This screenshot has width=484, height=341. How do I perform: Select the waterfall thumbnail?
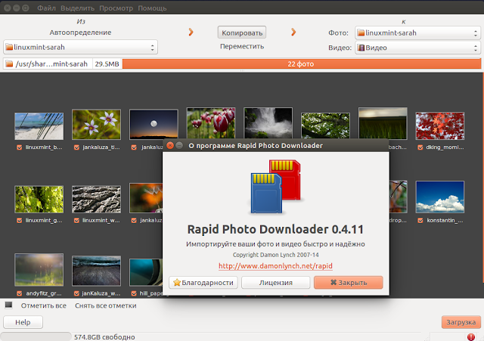(x=268, y=122)
